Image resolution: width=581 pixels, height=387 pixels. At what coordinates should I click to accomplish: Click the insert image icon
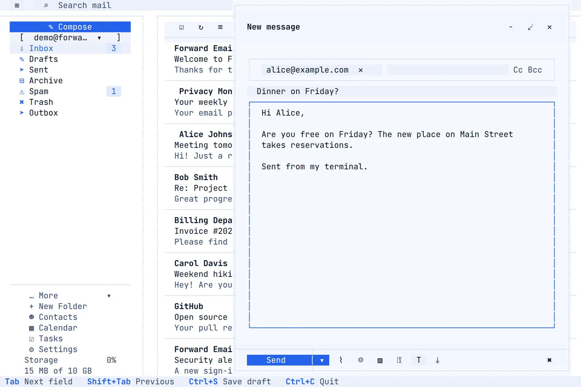tap(380, 360)
